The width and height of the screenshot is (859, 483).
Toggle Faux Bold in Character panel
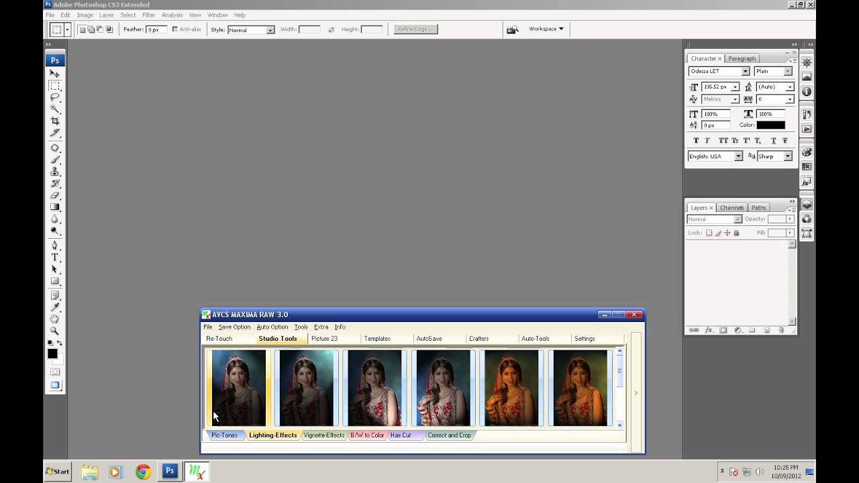pos(696,140)
